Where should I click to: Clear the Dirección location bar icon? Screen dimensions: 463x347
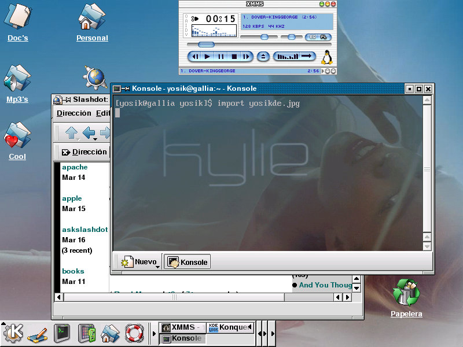point(65,152)
